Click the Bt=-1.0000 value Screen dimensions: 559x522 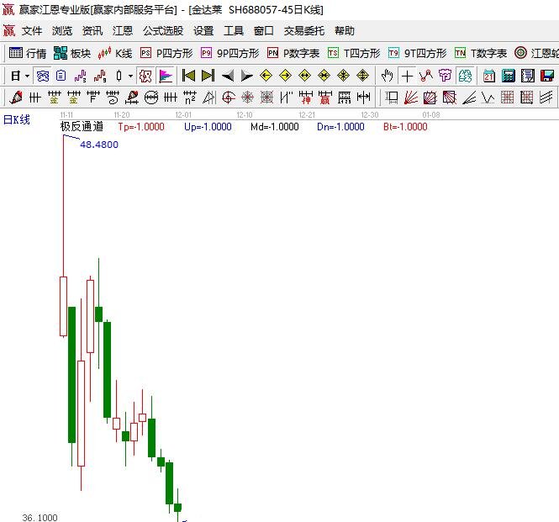pos(405,127)
